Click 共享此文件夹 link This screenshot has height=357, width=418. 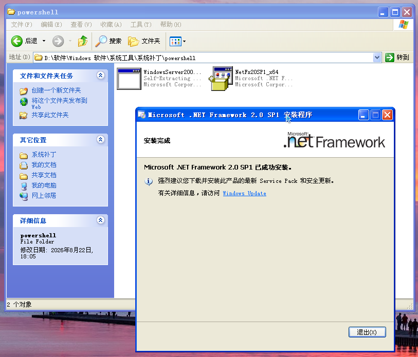[x=50, y=115]
